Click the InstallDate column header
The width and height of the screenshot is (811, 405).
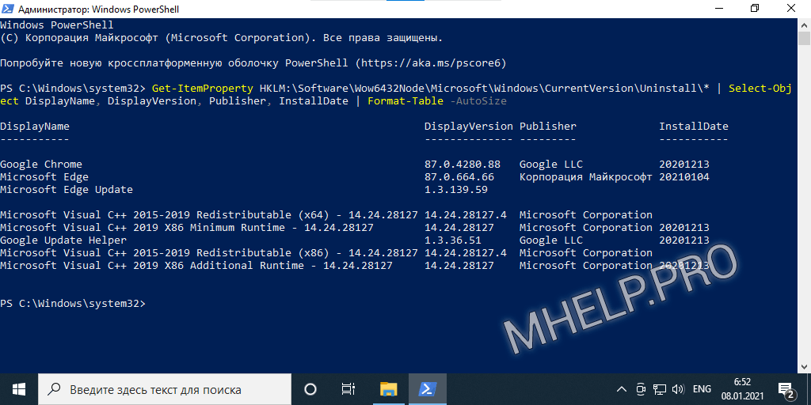click(694, 126)
